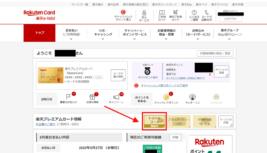Viewport: 267px width, 153px height.
Task: Open サービス一覧 in top bar
Action: click(x=80, y=5)
